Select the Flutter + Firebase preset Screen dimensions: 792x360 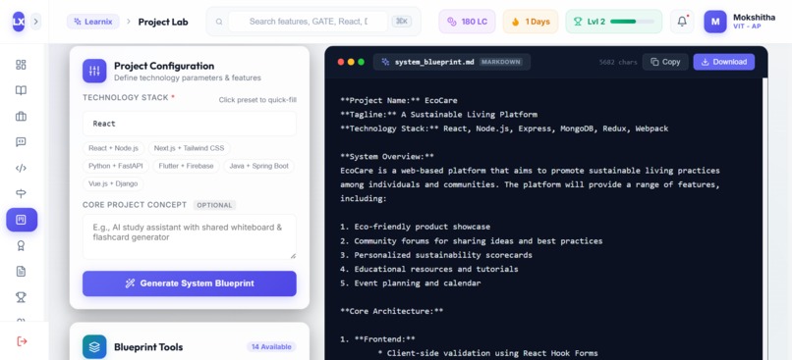click(x=186, y=166)
